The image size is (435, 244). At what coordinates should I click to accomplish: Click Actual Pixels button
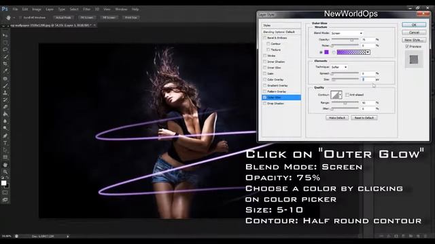point(63,18)
